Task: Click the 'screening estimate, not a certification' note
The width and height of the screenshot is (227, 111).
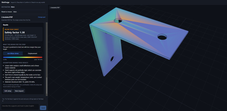Action: [22, 86]
